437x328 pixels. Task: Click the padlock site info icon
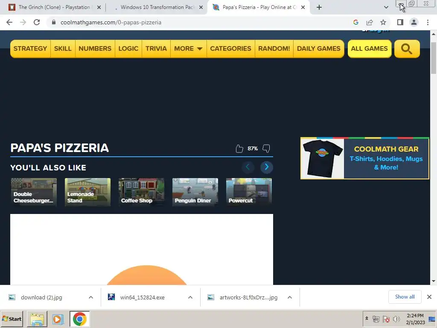click(54, 22)
